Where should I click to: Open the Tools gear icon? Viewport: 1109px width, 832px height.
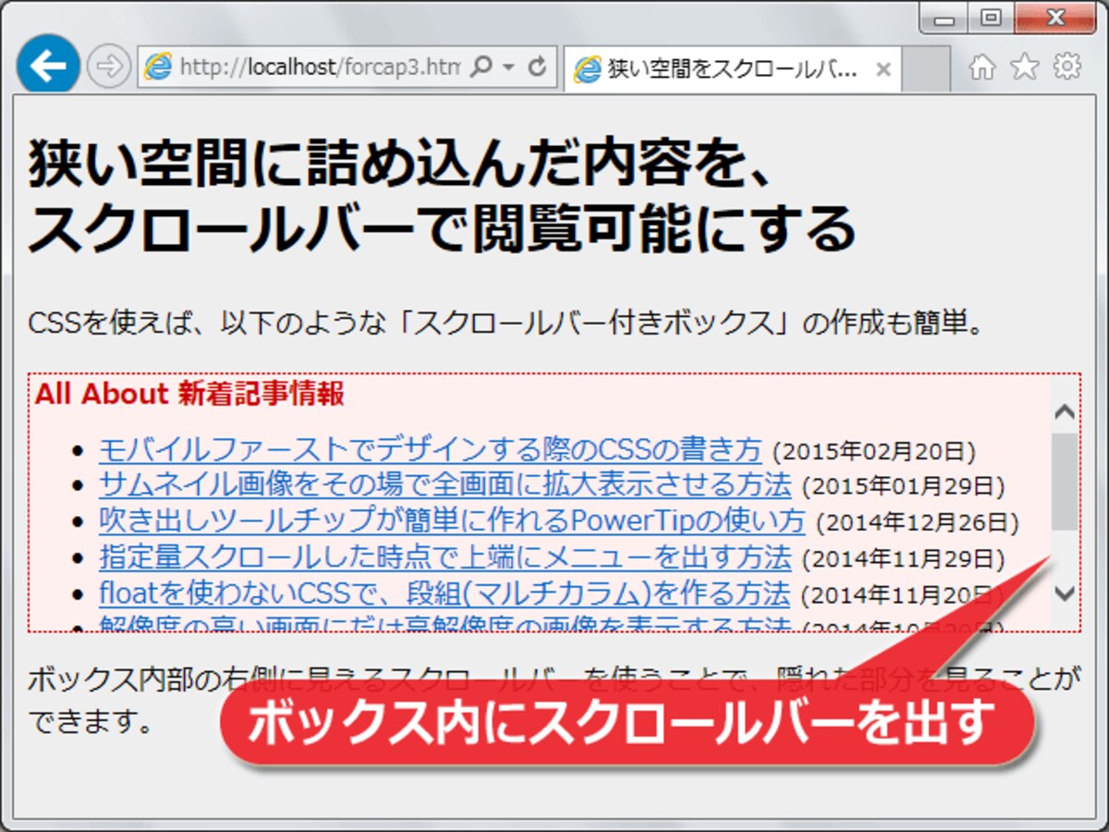pyautogui.click(x=1067, y=67)
